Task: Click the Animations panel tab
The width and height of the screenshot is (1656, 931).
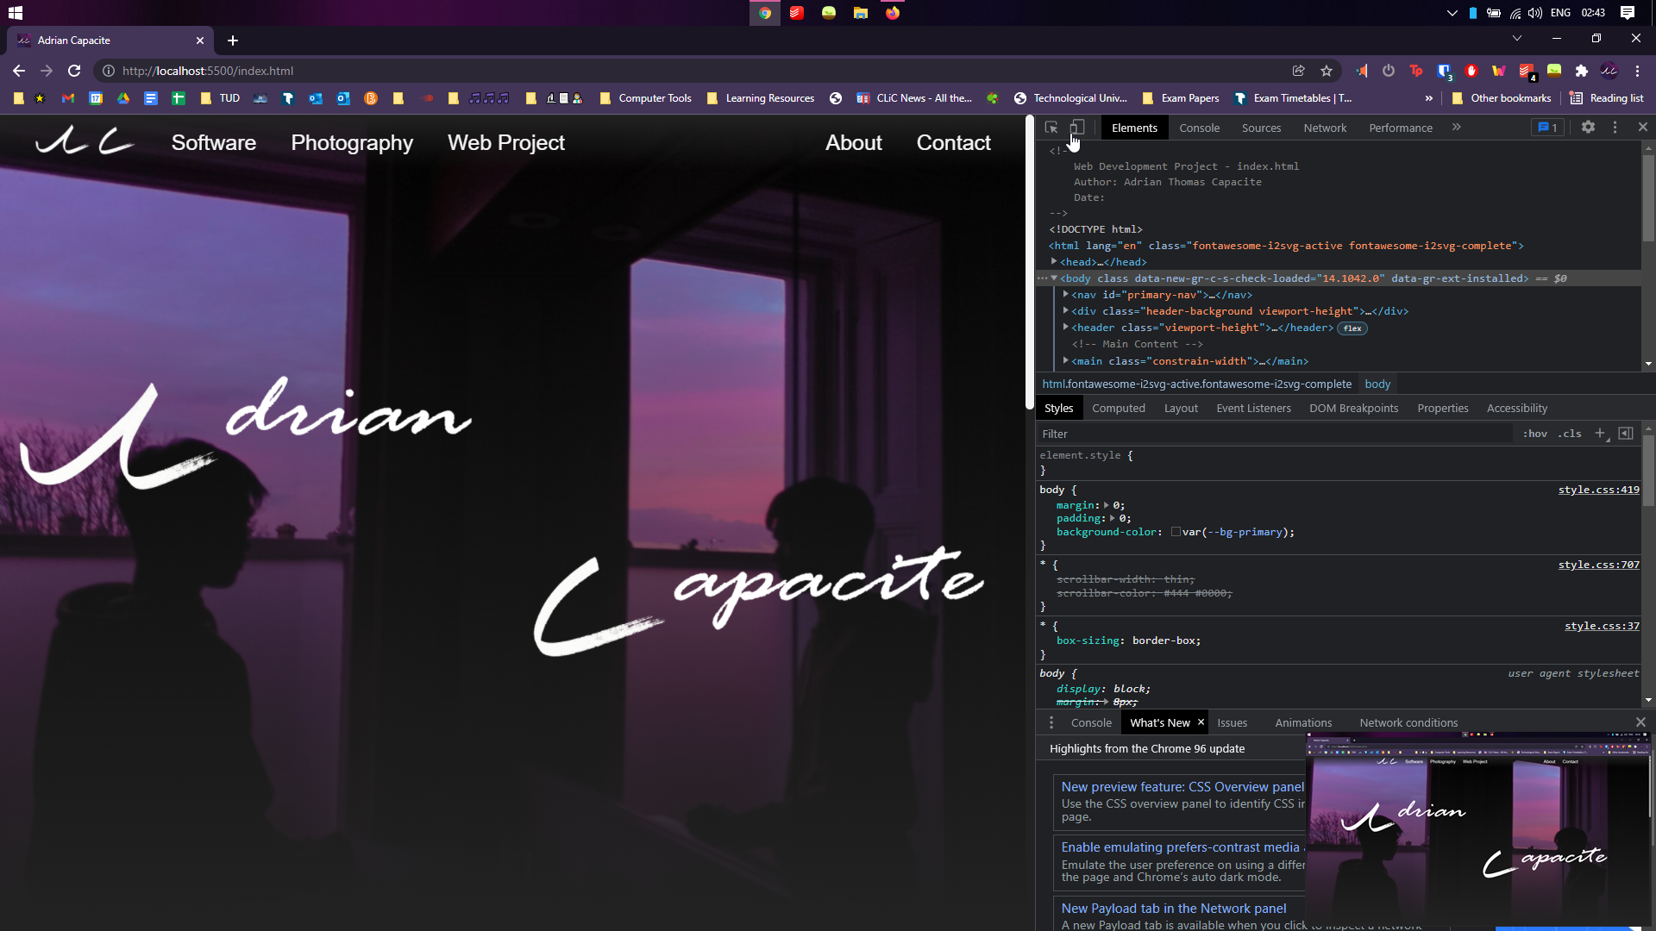Action: coord(1303,722)
